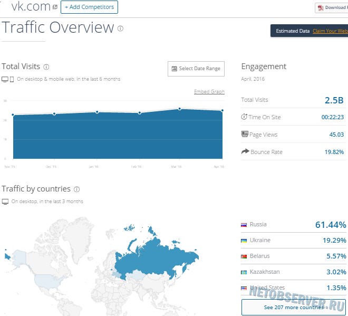Screen dimensions: 348x316
Task: Open vk.com external link icon
Action: click(55, 7)
